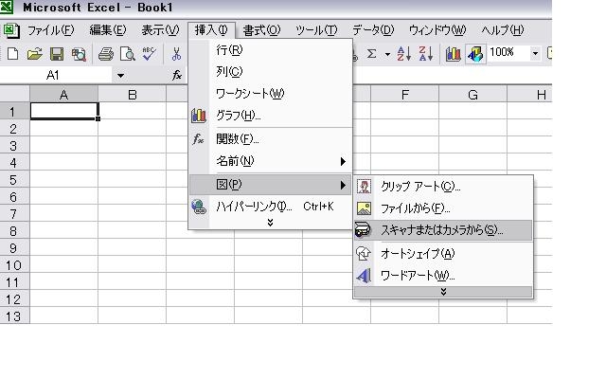Screen dimensions: 606x379
Task: Expand the Insert menu with chevron
Action: pos(270,223)
